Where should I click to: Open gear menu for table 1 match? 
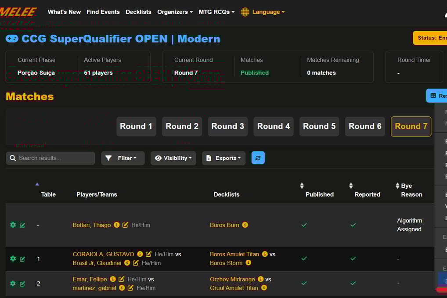tap(13, 259)
